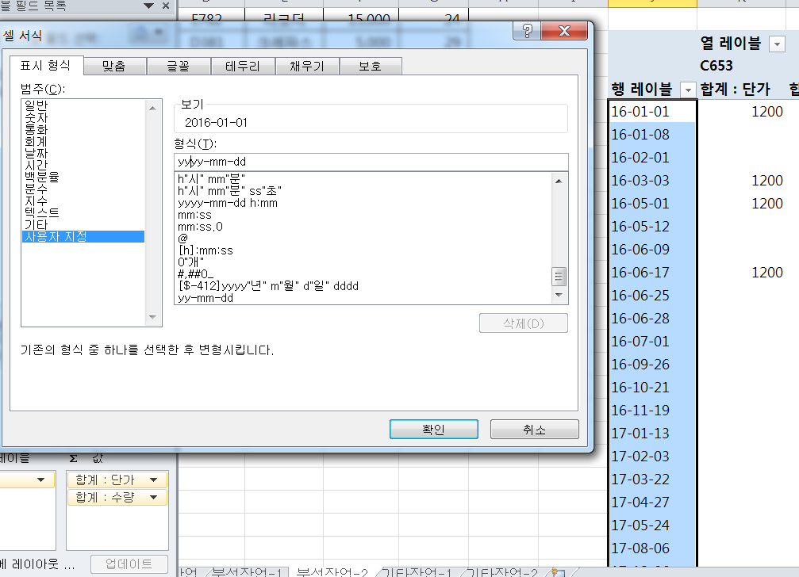This screenshot has height=577, width=799.
Task: Select the 채우기 tab
Action: (x=306, y=66)
